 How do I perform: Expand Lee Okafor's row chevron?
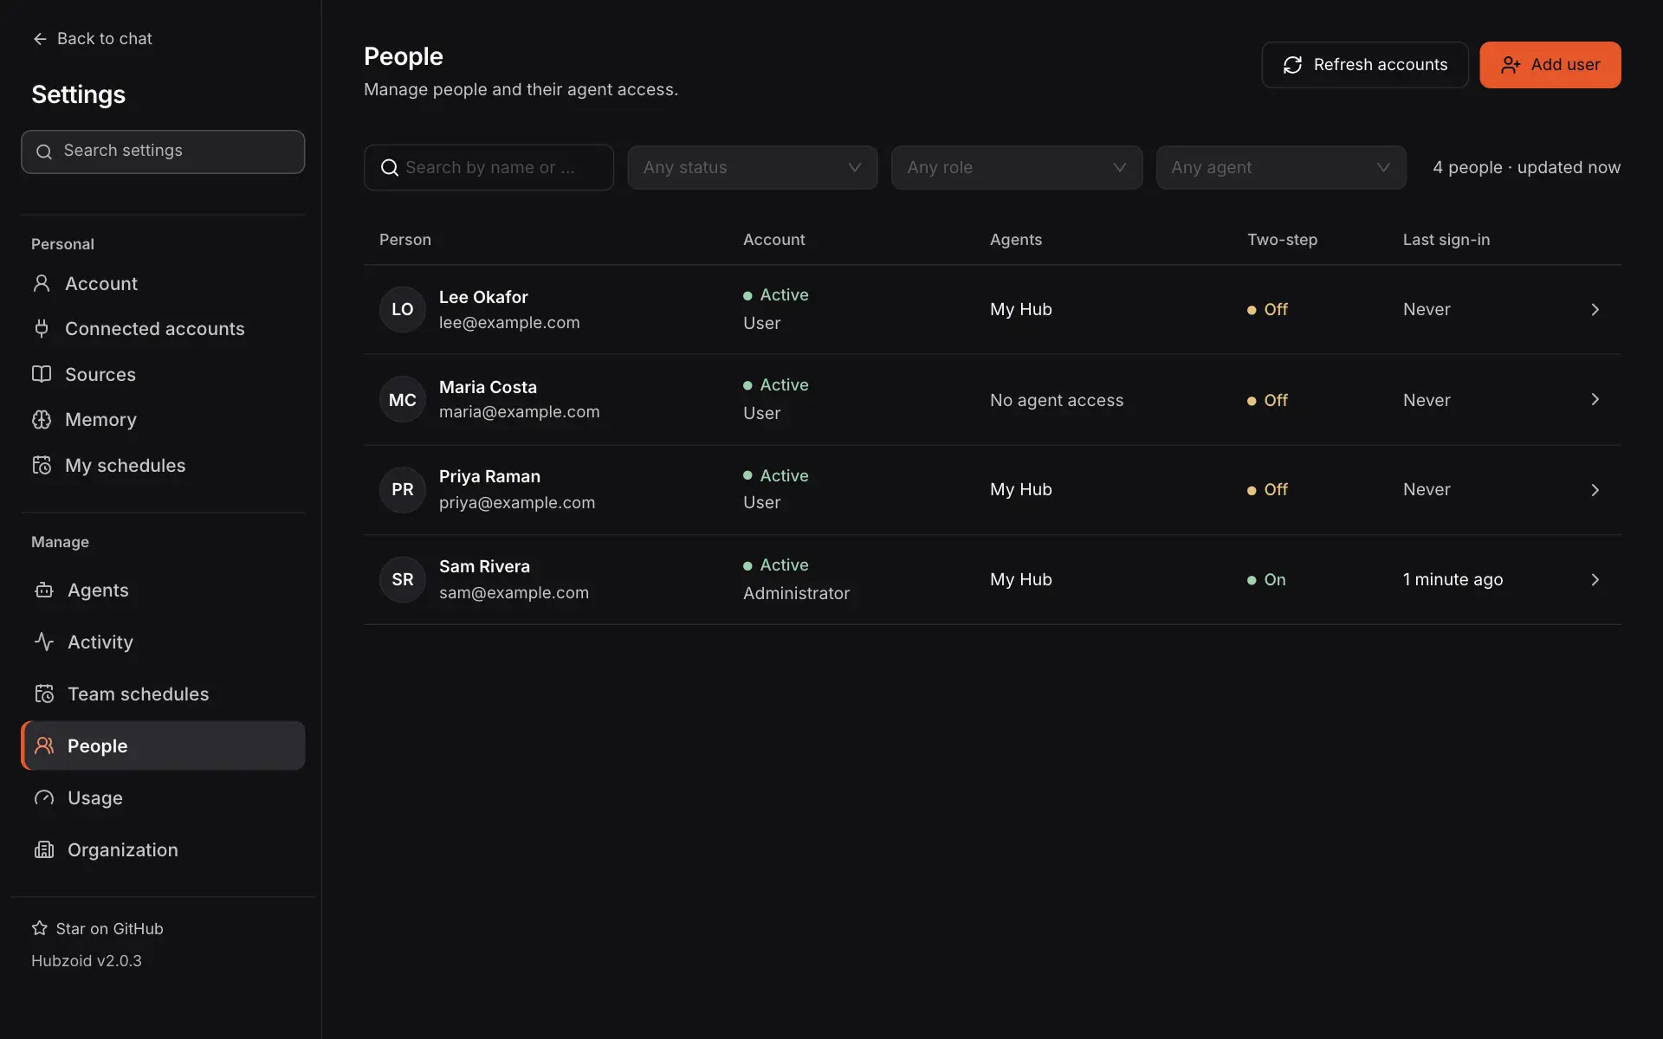[1595, 310]
